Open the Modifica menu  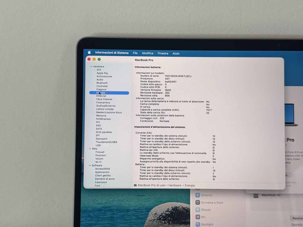(x=148, y=53)
